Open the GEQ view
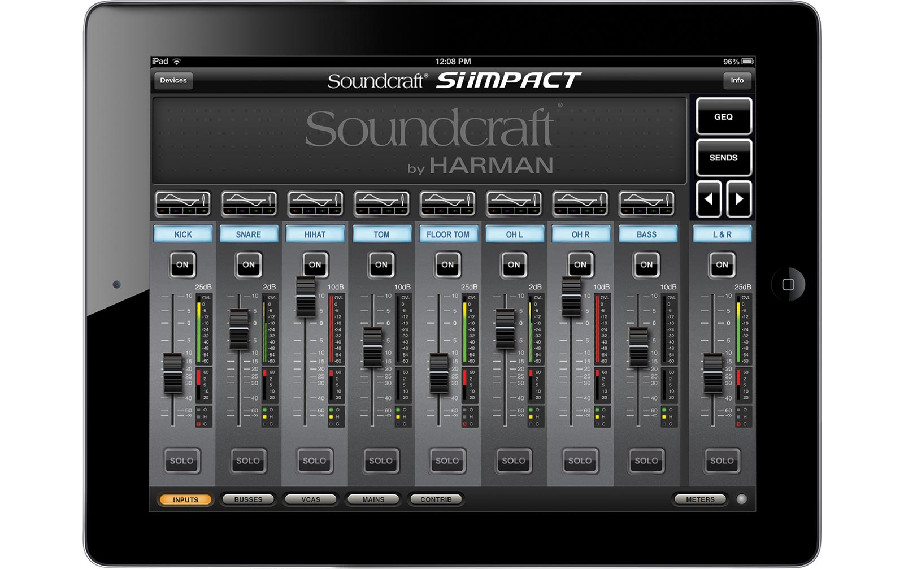Image resolution: width=904 pixels, height=569 pixels. (724, 116)
